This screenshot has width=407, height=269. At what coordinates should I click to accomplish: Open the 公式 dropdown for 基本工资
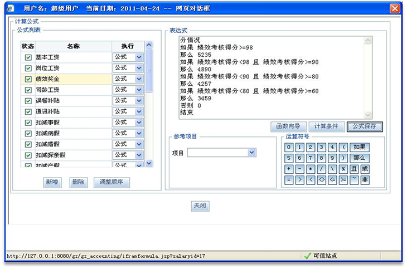[x=128, y=57]
